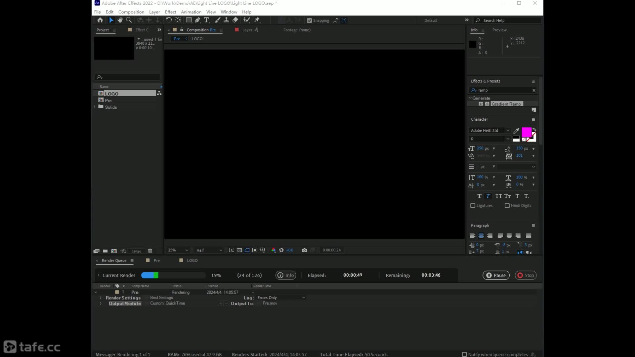Click Custom: QuickTime output module link

click(167, 303)
